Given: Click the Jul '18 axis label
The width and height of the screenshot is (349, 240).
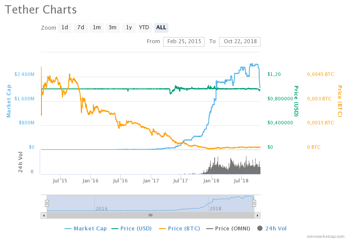Looking at the screenshot, I should pyautogui.click(x=241, y=181).
